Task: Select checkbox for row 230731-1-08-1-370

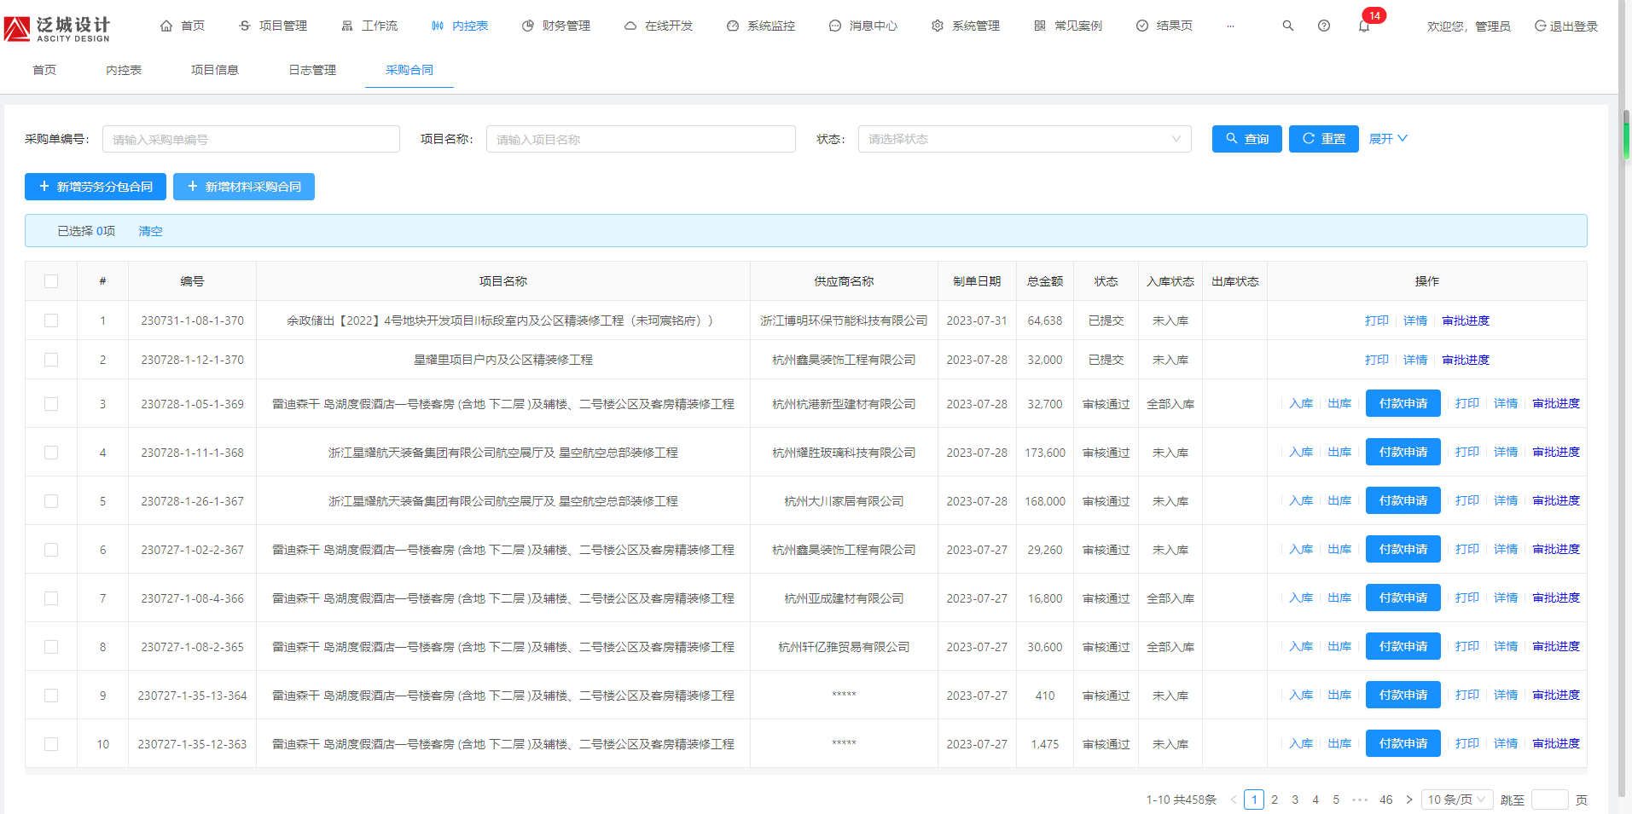Action: 51,320
